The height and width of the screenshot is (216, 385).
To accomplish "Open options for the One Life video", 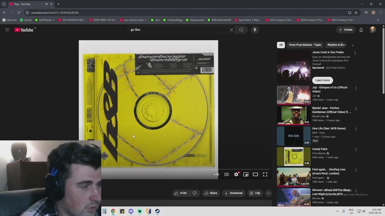I will (356, 129).
